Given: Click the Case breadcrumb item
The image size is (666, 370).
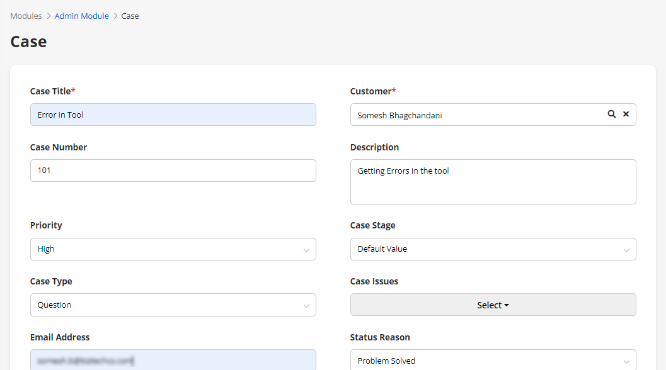Looking at the screenshot, I should (x=130, y=16).
